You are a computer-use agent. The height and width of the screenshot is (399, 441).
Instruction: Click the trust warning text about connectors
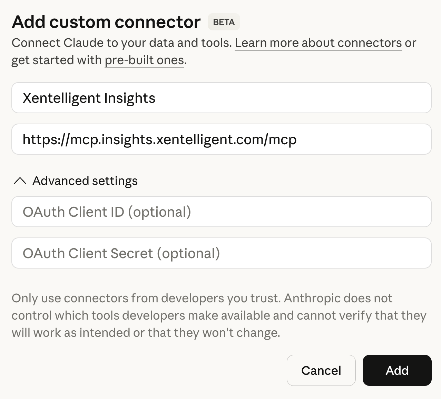pos(219,315)
